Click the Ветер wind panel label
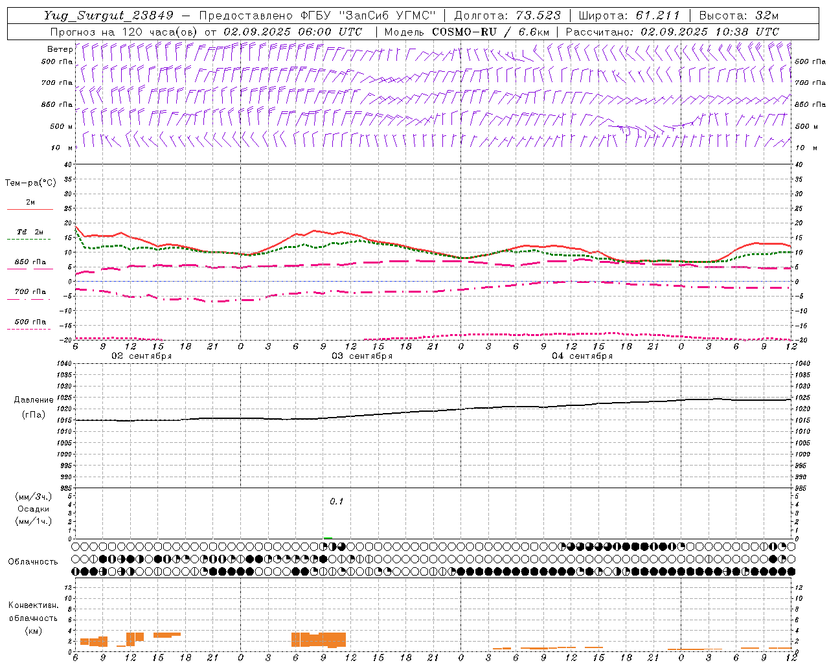 (x=60, y=49)
